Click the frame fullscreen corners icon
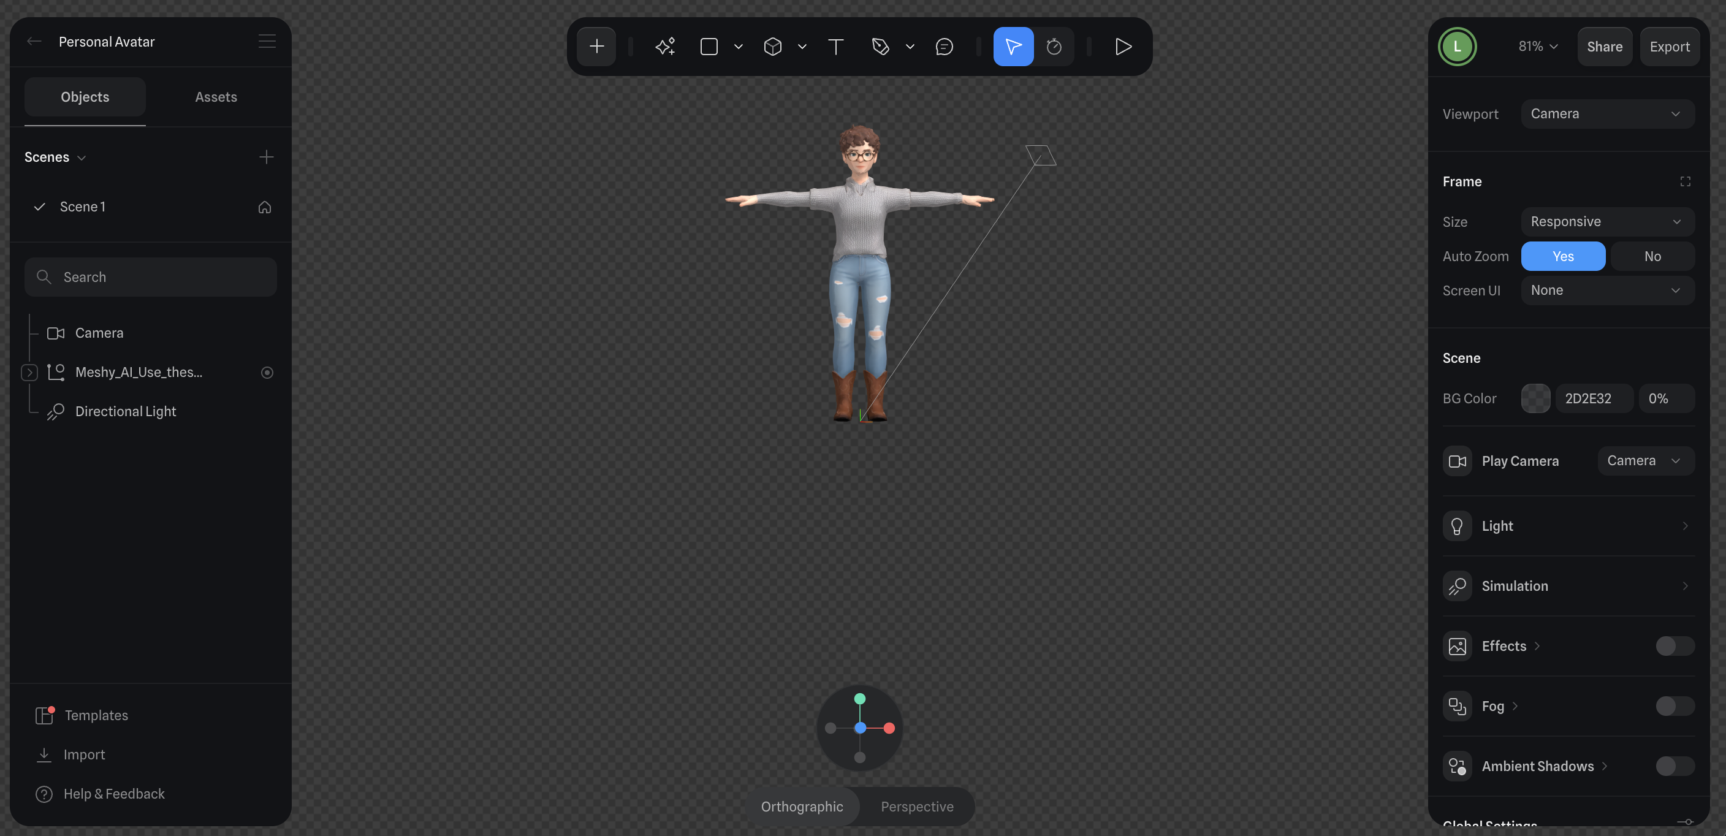 pos(1685,181)
